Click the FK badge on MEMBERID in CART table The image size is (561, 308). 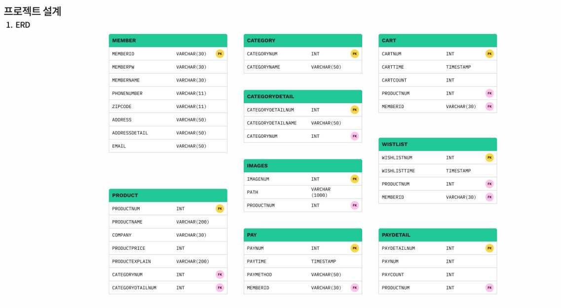click(489, 107)
